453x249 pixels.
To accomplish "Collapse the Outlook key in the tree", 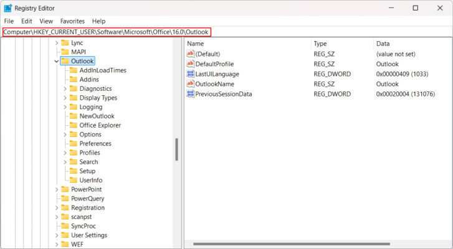I will pyautogui.click(x=57, y=62).
